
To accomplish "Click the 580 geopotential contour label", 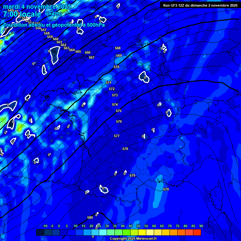I will click(x=90, y=217).
